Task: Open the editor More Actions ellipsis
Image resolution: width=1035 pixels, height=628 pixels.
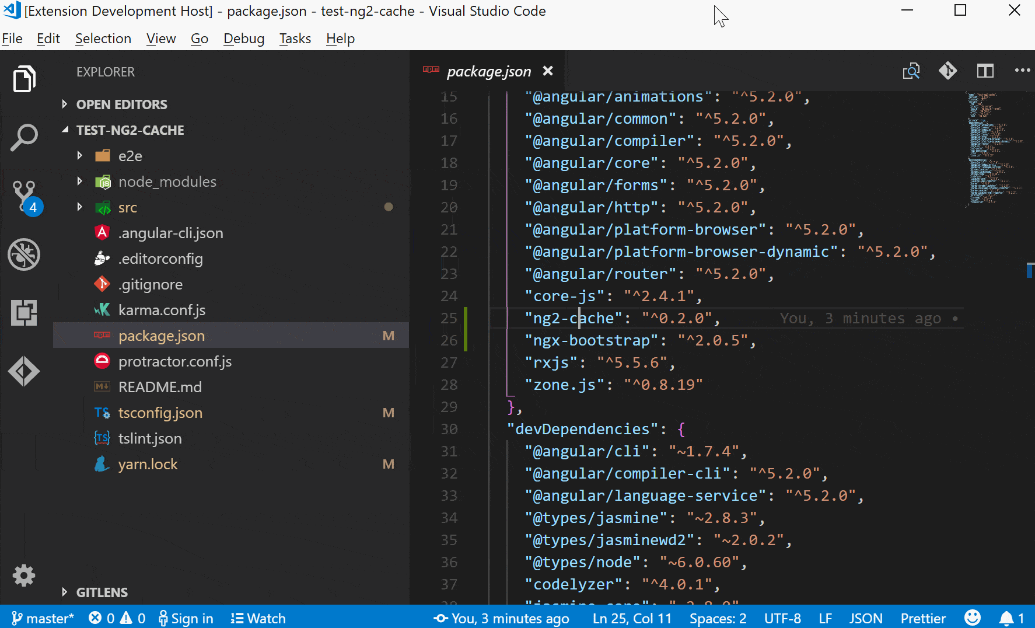Action: 1022,71
